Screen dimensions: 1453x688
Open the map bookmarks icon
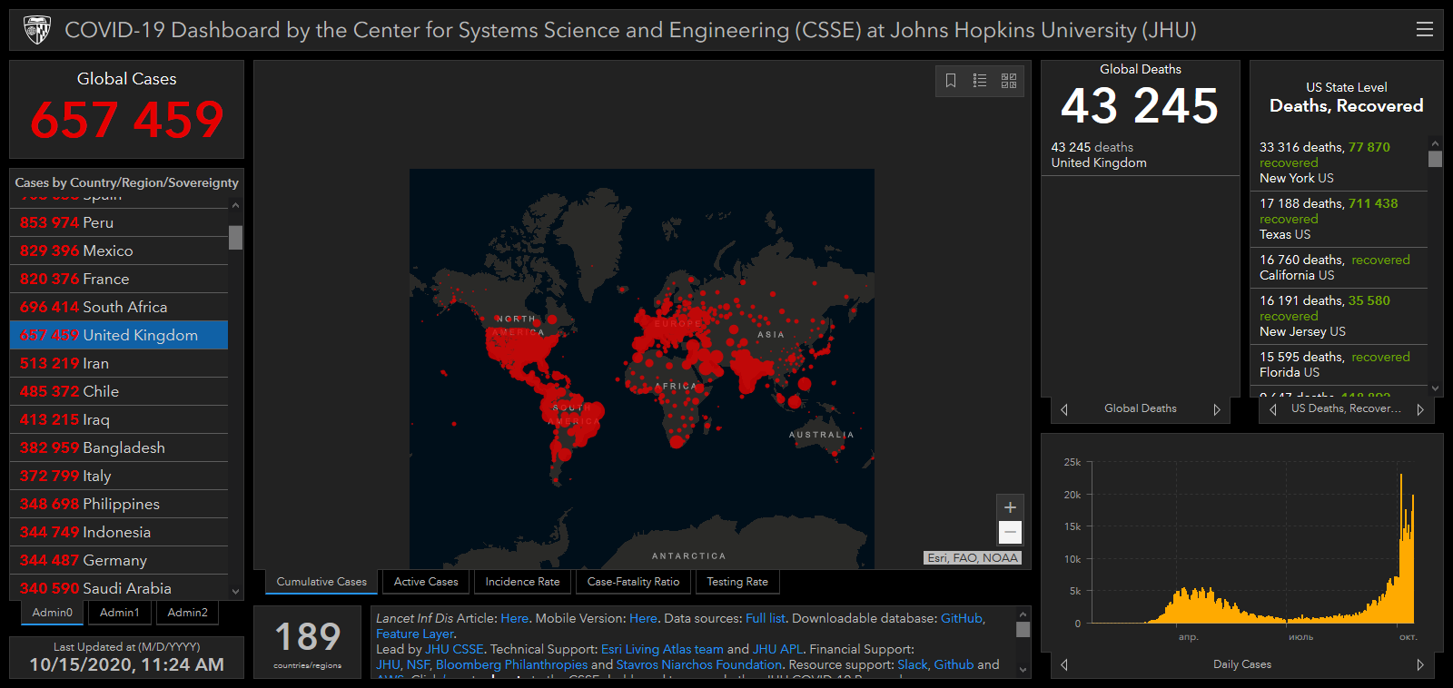(951, 81)
